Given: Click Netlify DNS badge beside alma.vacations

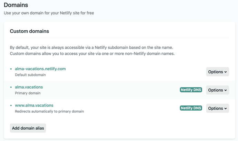Looking at the screenshot, I should tap(191, 90).
